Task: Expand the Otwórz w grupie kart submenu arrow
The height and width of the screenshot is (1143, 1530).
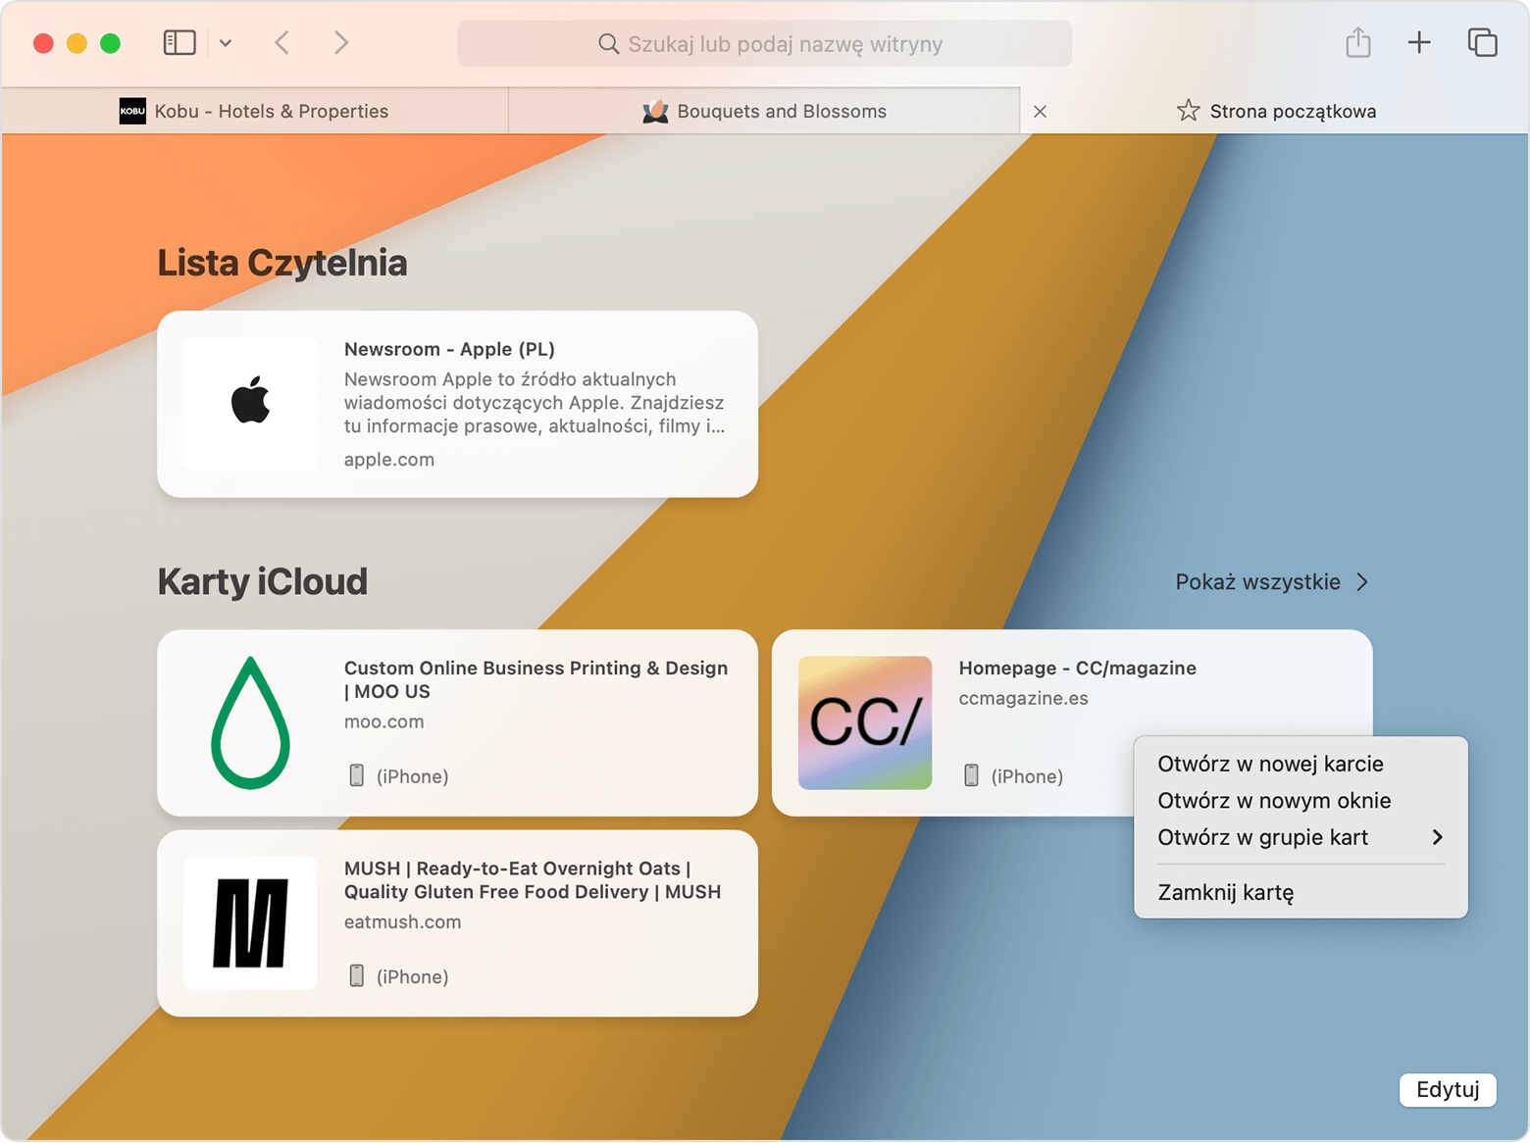Action: [x=1437, y=837]
